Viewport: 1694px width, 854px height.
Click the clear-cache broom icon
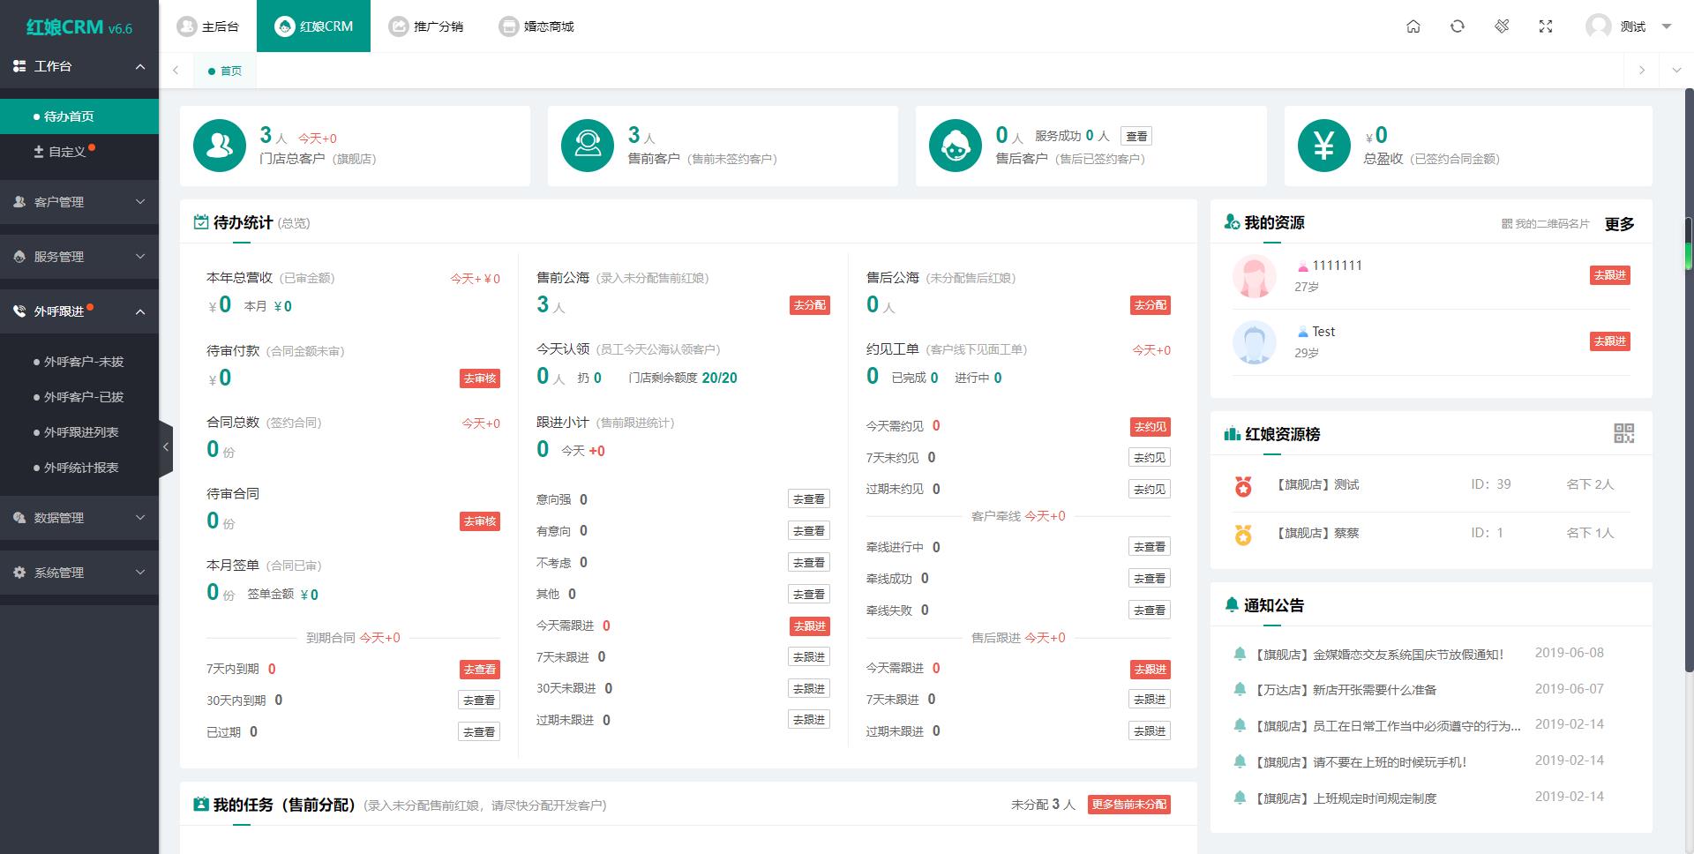click(1501, 26)
